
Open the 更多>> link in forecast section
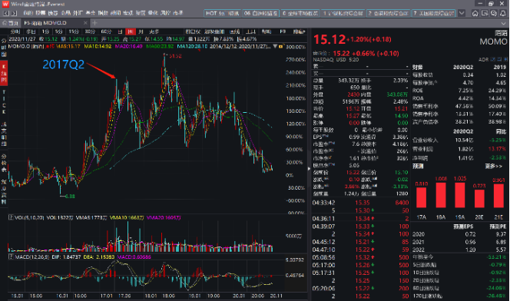[493, 167]
